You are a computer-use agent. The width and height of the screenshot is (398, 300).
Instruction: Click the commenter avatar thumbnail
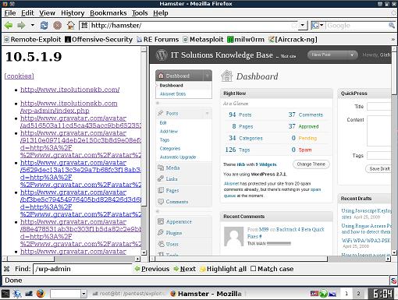(x=234, y=236)
